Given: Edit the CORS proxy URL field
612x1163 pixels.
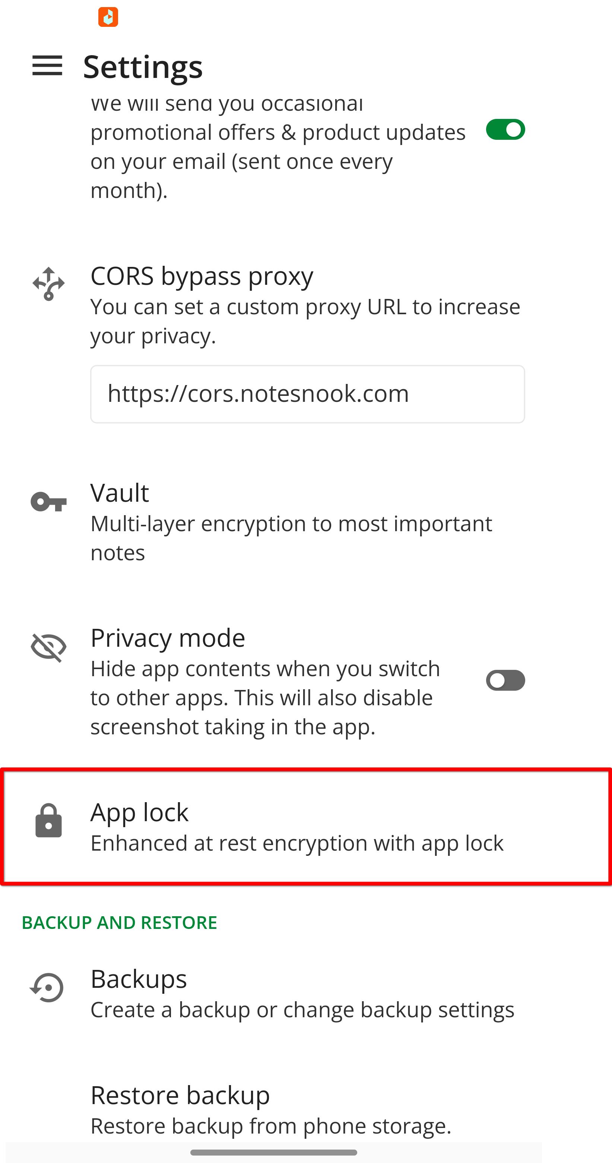Looking at the screenshot, I should [307, 394].
